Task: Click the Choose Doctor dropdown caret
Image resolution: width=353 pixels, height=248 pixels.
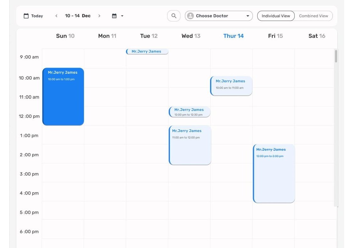Action: [248, 15]
